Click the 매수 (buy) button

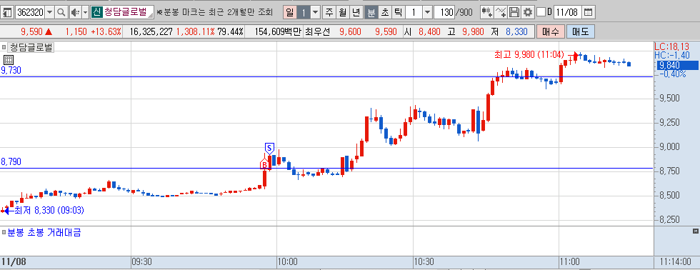(551, 31)
